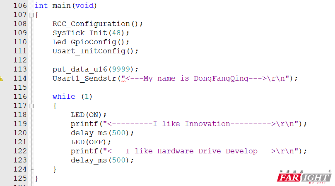Click the 'main' function name on line 106
Image resolution: width=335 pixels, height=186 pixels.
click(62, 5)
